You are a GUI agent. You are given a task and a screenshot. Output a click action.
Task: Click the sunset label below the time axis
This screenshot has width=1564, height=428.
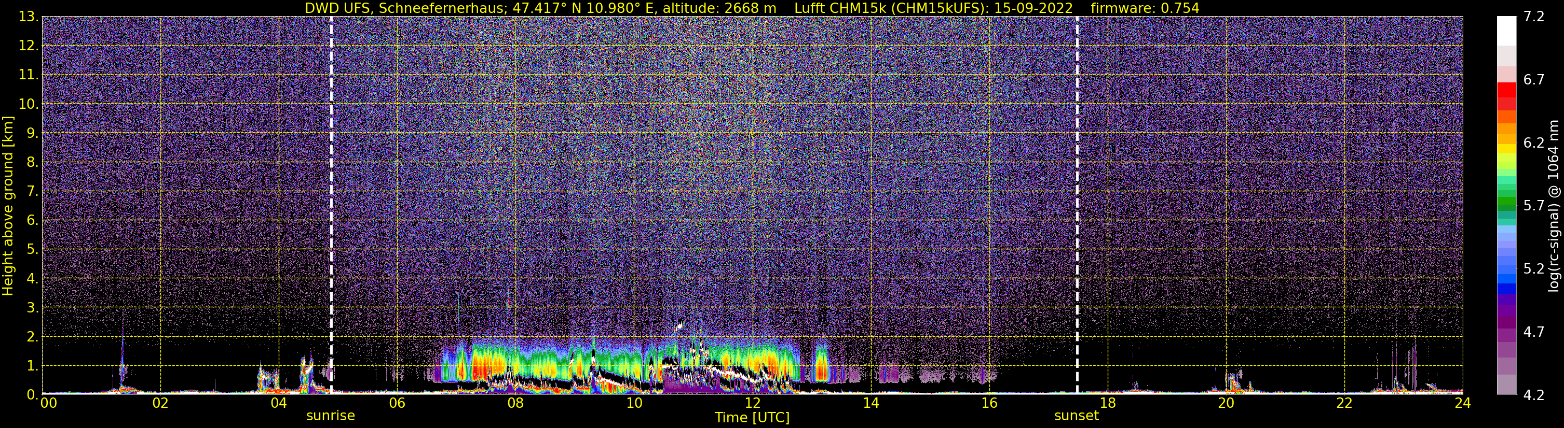tap(1077, 416)
